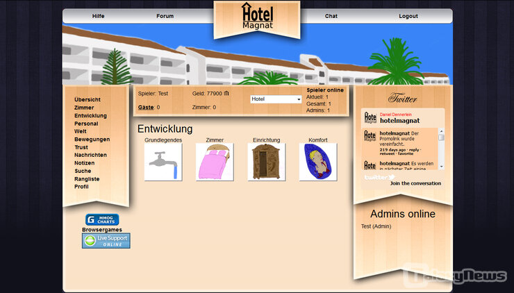Open Suche in sidebar menu

pyautogui.click(x=83, y=171)
